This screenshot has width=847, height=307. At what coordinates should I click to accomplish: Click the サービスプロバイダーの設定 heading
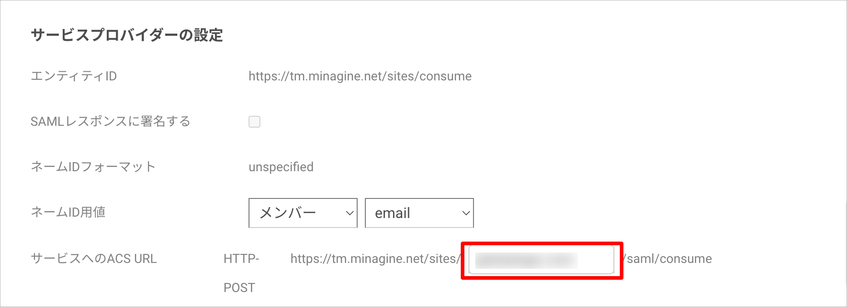tap(126, 35)
